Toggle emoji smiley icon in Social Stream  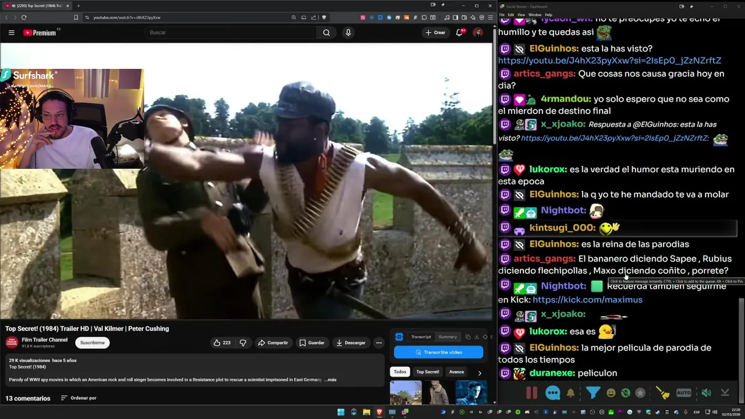point(611,393)
